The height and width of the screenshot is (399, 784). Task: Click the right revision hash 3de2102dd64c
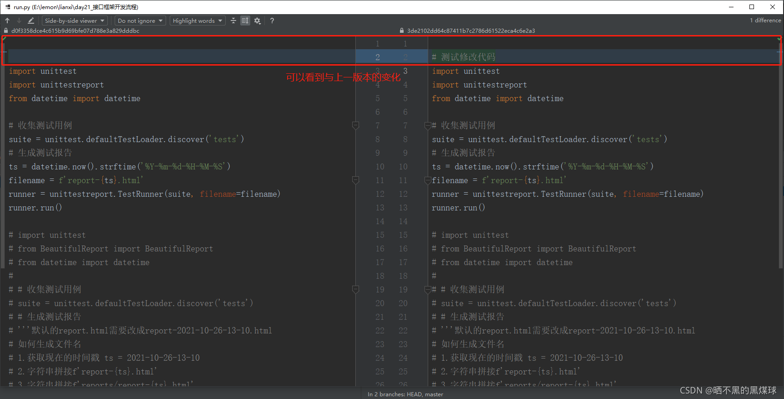pyautogui.click(x=471, y=31)
